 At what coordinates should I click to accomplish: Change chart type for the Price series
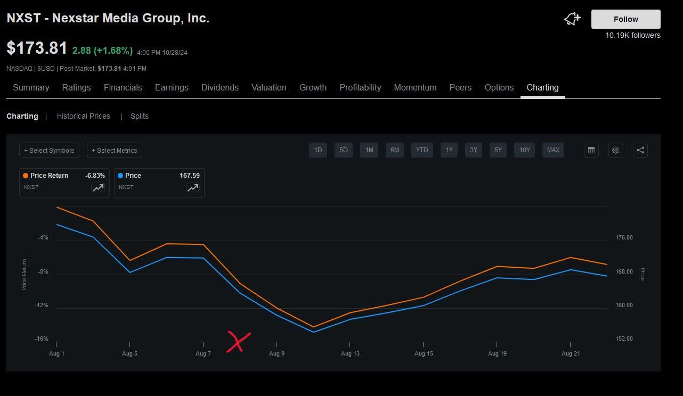(x=192, y=187)
